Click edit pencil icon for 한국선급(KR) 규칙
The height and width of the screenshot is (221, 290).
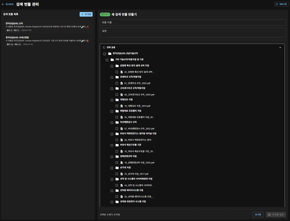click(83, 27)
